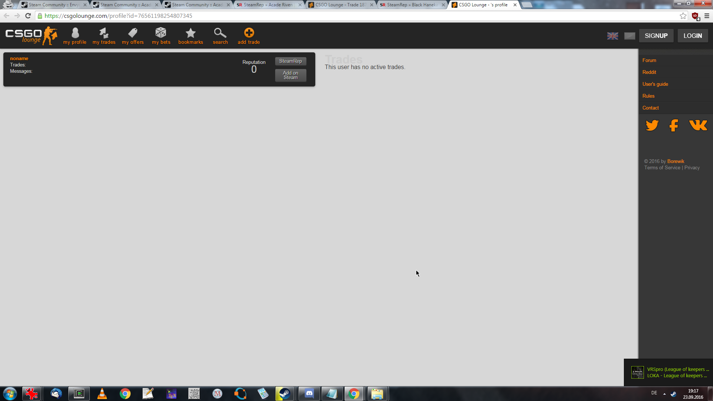
Task: Click the browser forward arrow
Action: point(17,16)
